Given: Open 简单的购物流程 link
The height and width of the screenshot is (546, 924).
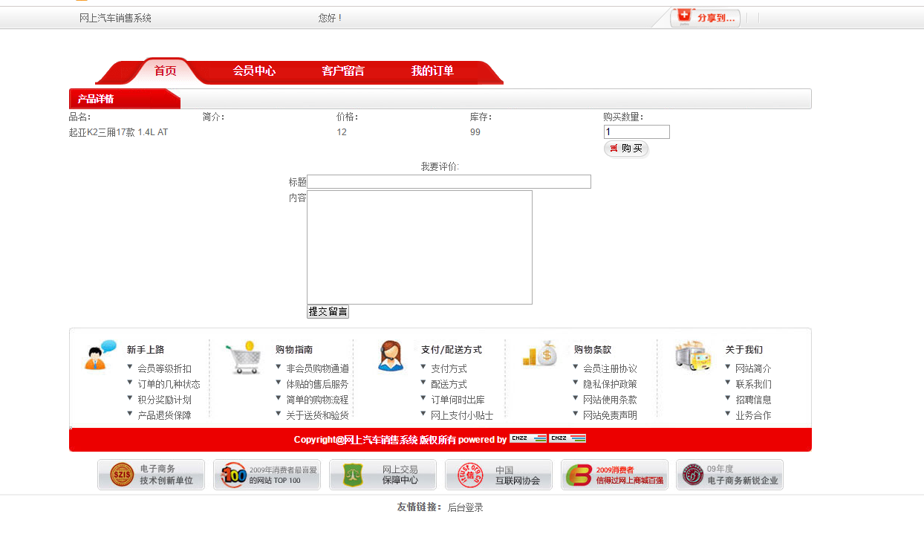Looking at the screenshot, I should click(317, 400).
